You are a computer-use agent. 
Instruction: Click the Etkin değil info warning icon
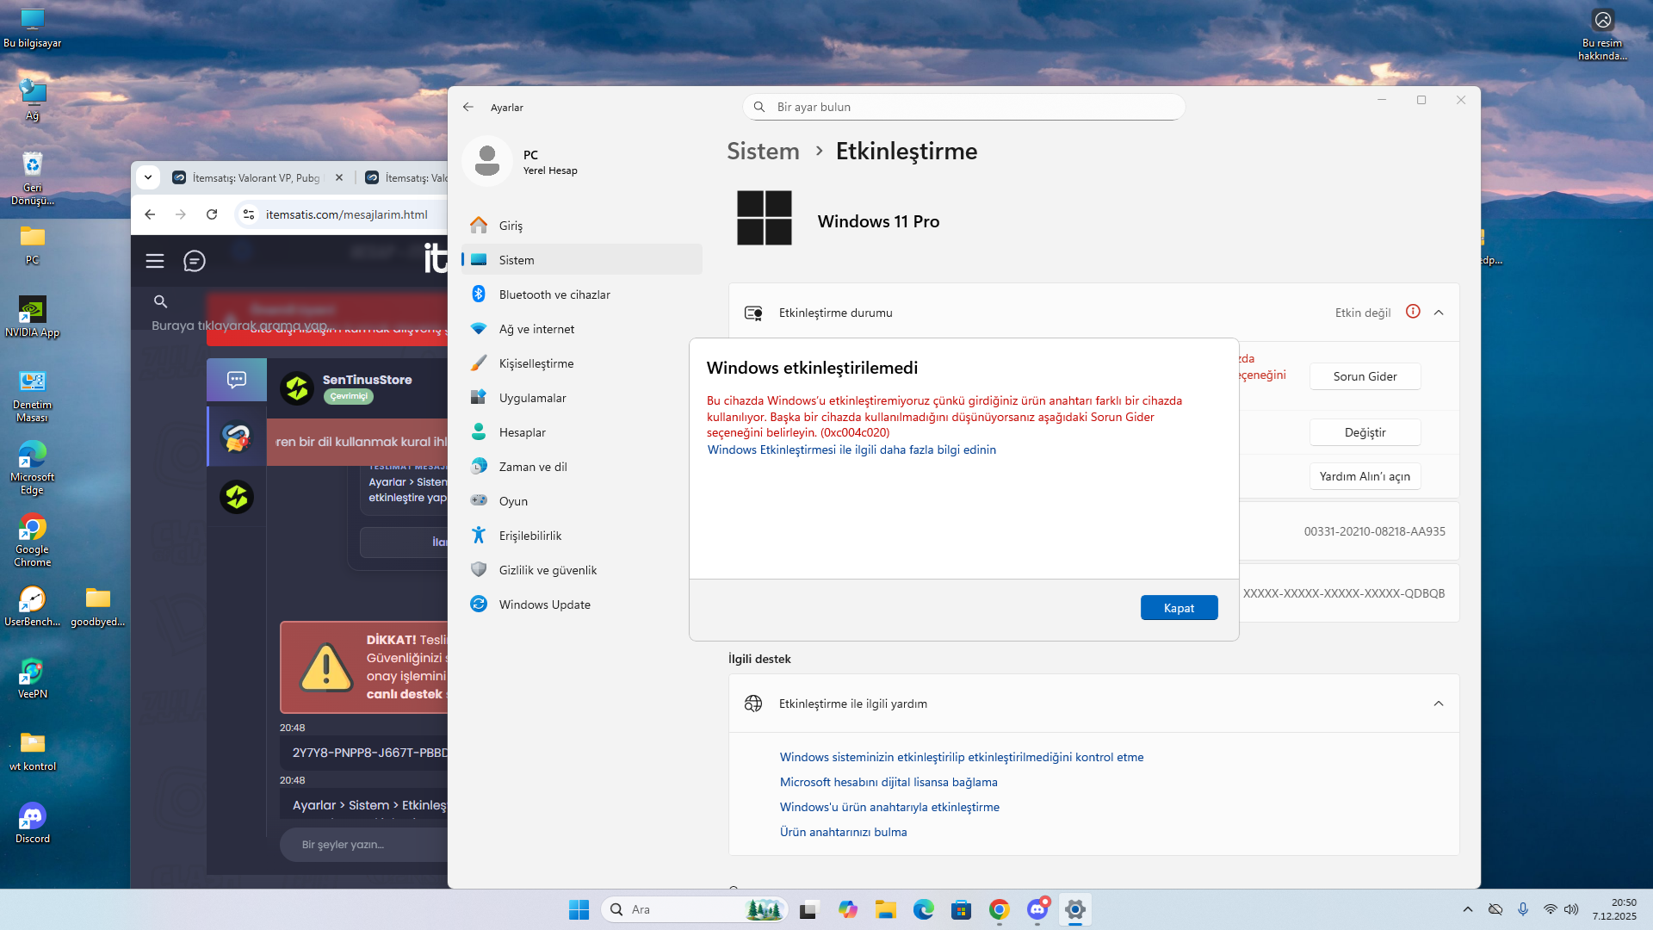(x=1413, y=312)
